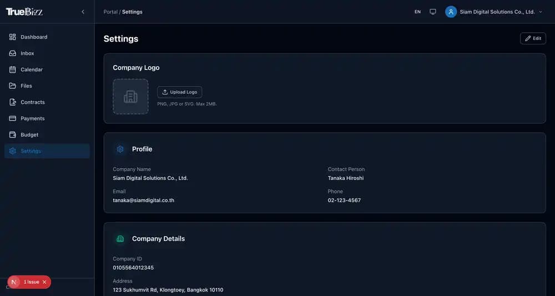Open Budget in the sidebar
The image size is (555, 296).
(x=47, y=134)
